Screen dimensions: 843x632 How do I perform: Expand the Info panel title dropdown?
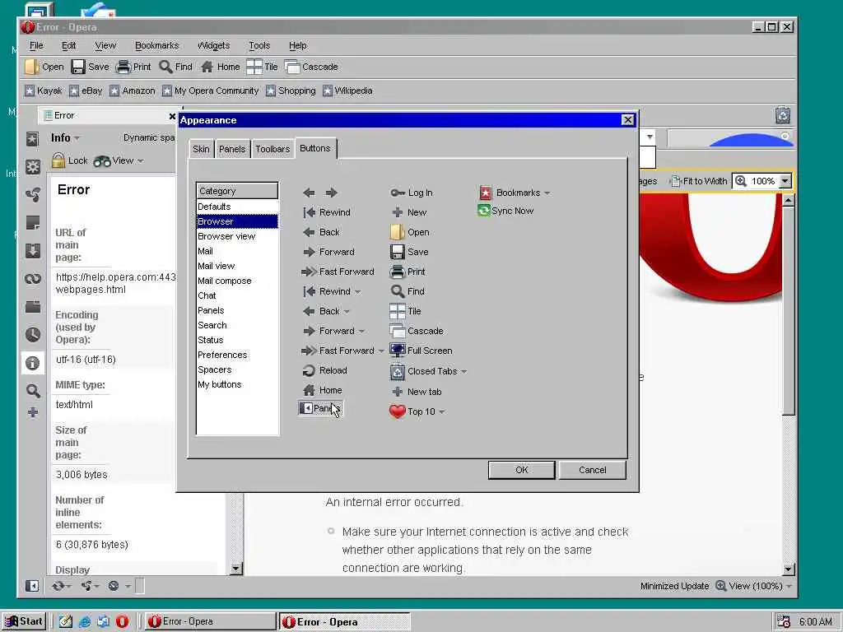65,138
